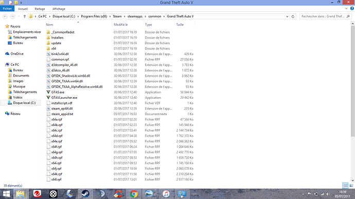Open the Fichier menu
This screenshot has width=355, height=199.
[7, 9]
